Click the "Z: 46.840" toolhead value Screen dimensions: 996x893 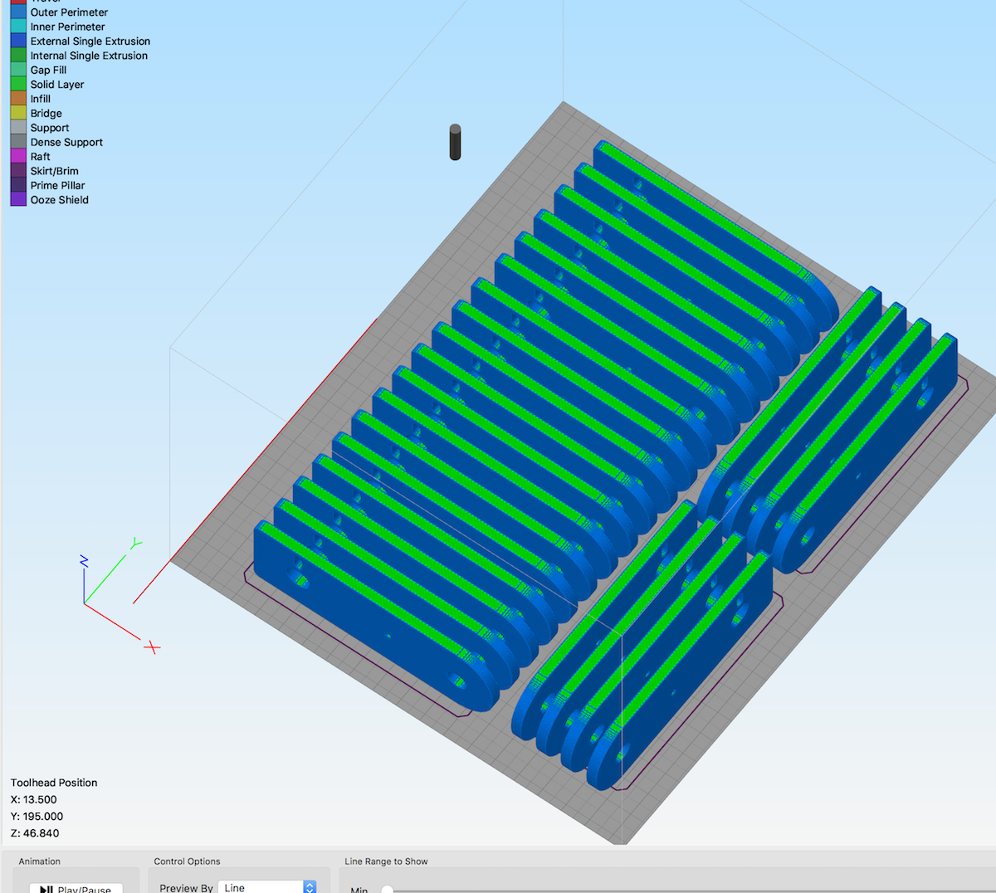click(35, 833)
